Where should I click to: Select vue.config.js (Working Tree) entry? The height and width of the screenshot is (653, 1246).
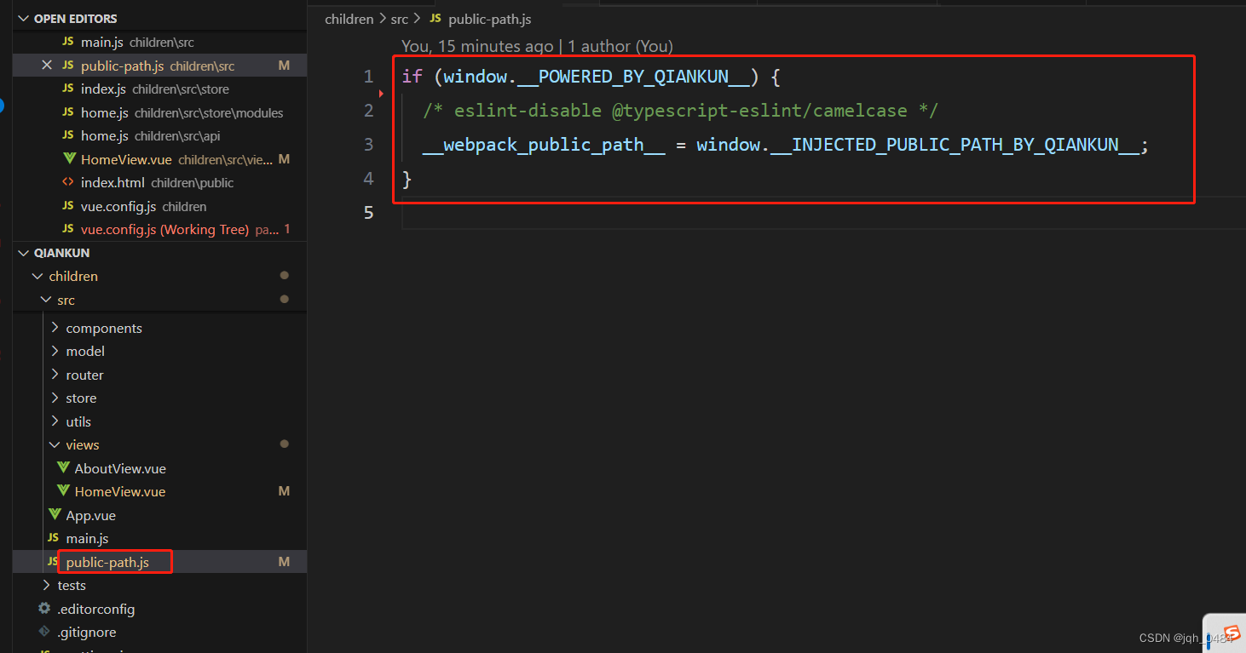pos(153,229)
